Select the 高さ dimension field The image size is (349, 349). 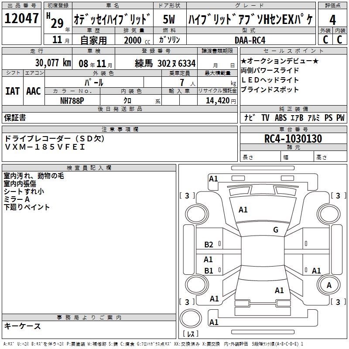click(330, 156)
